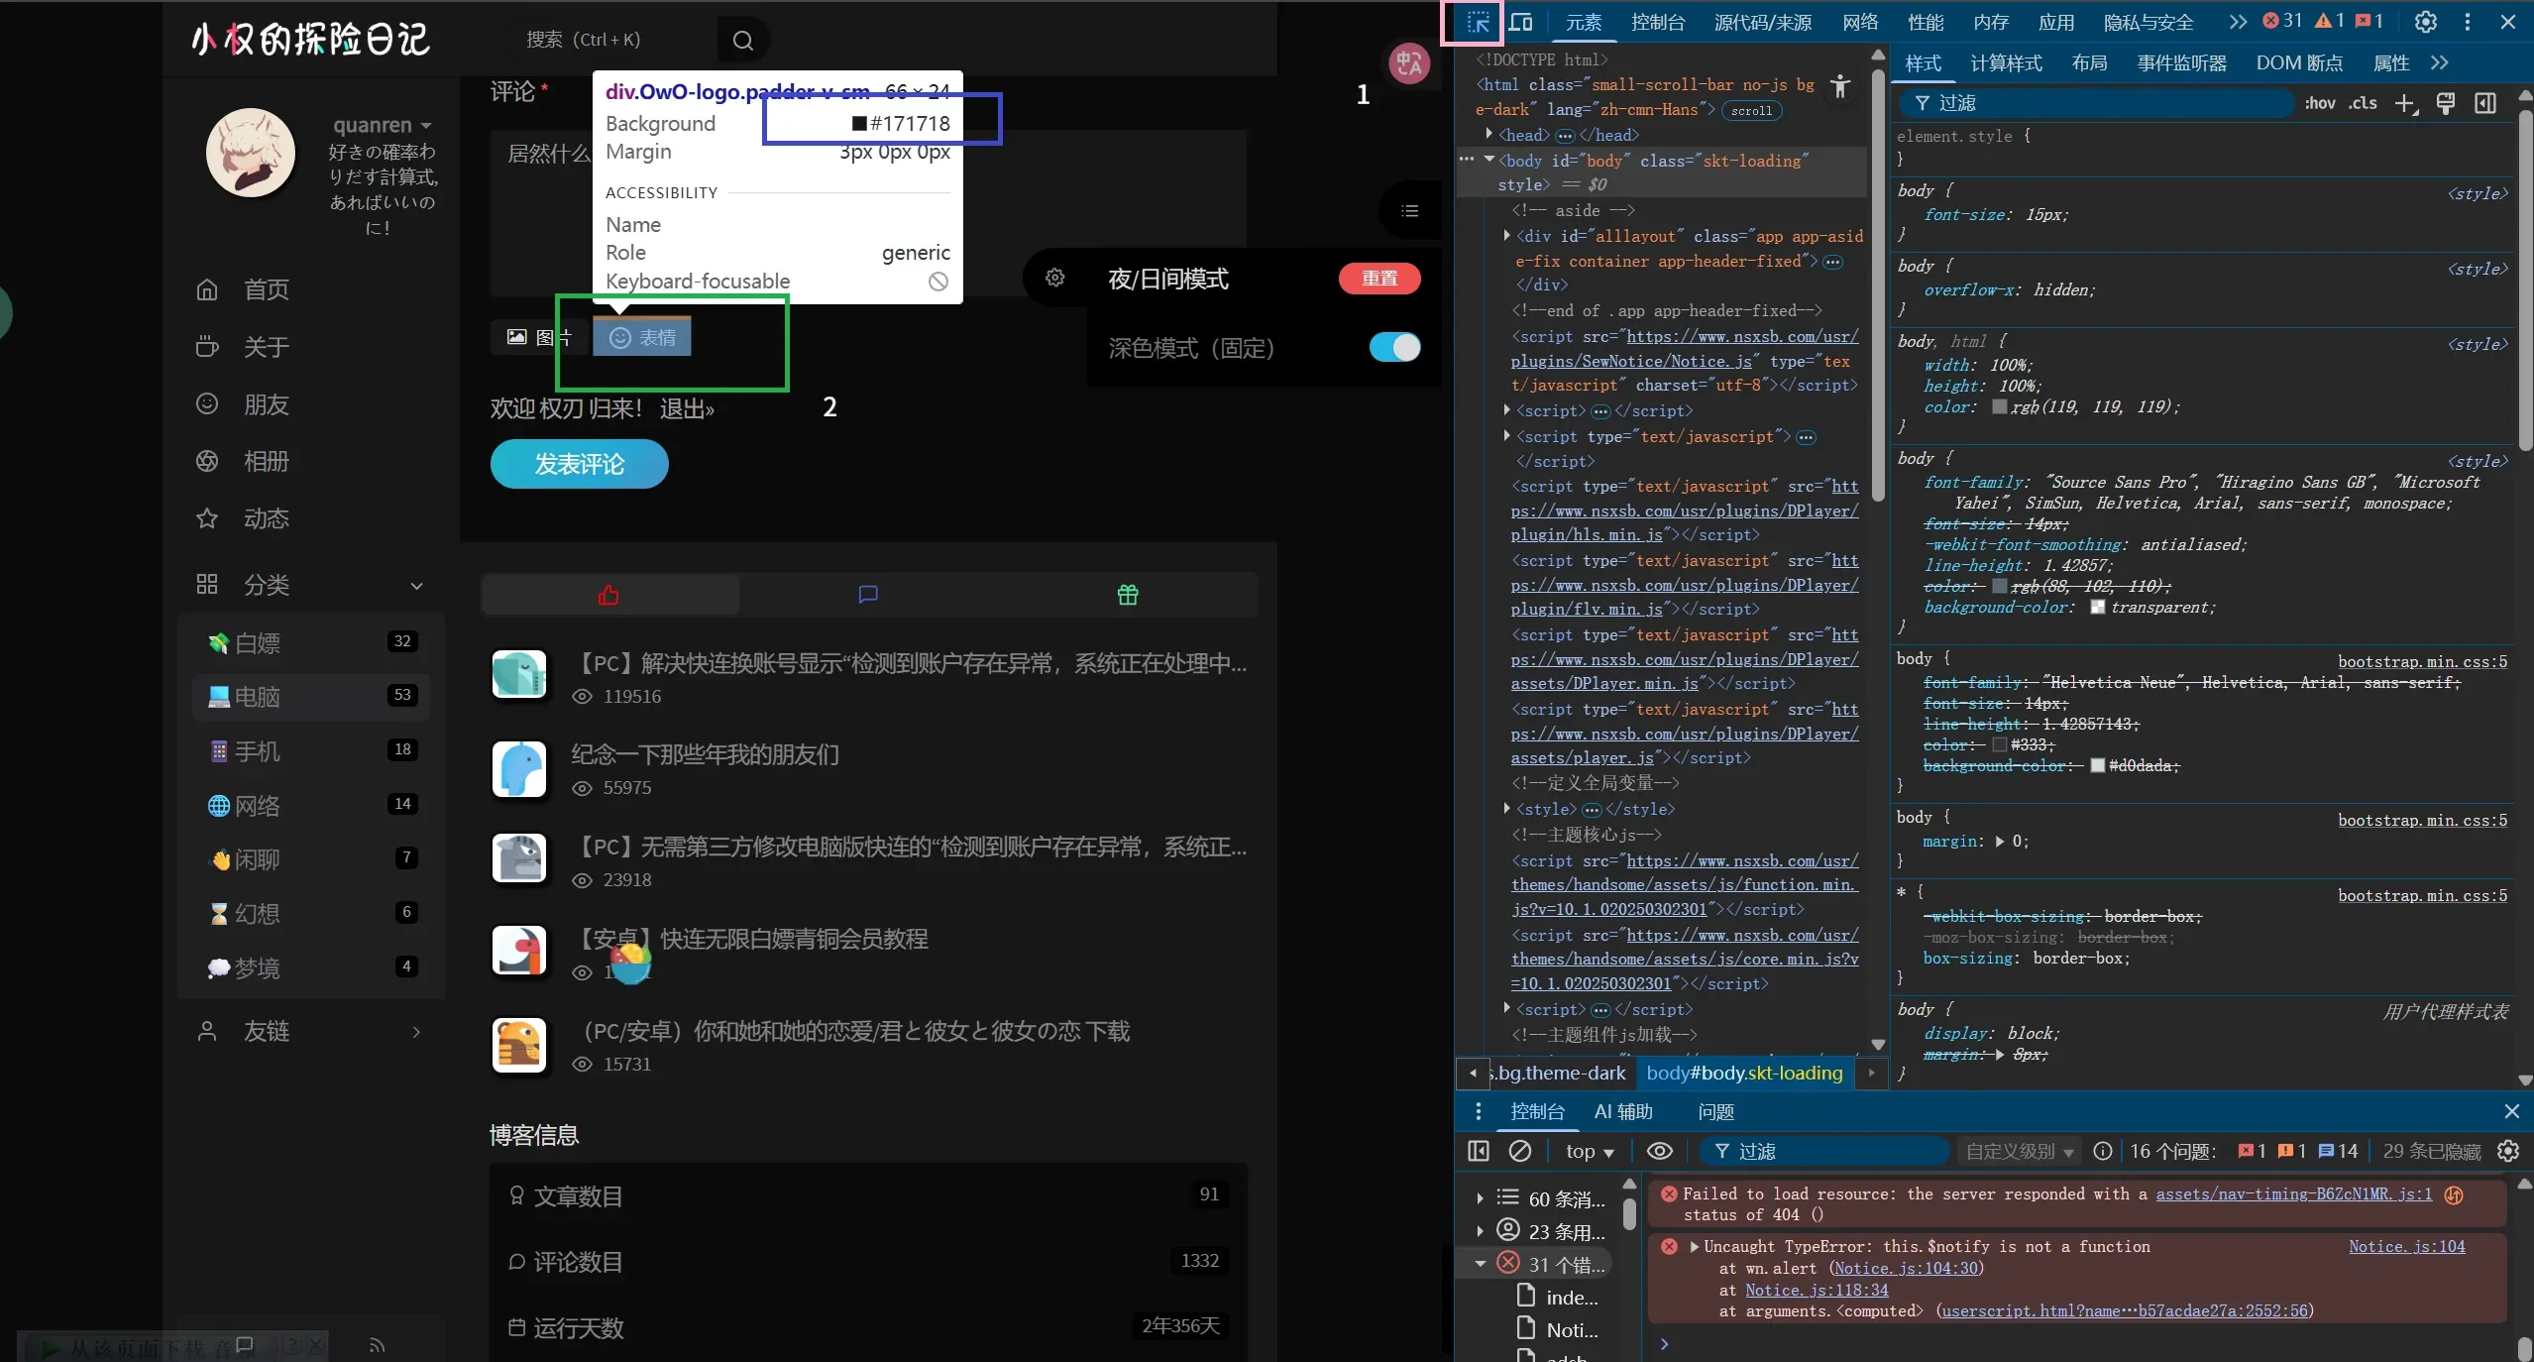Expand the 友链 links arrow
This screenshot has height=1362, width=2534.
[416, 1032]
